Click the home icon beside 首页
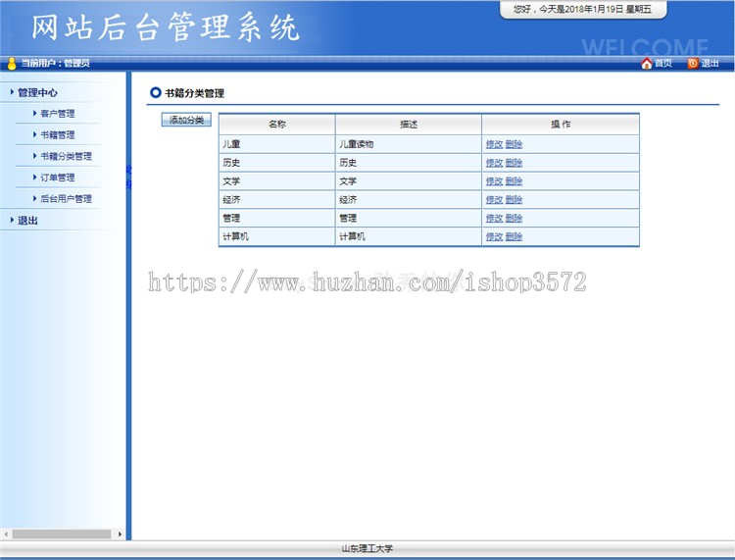 pos(647,63)
